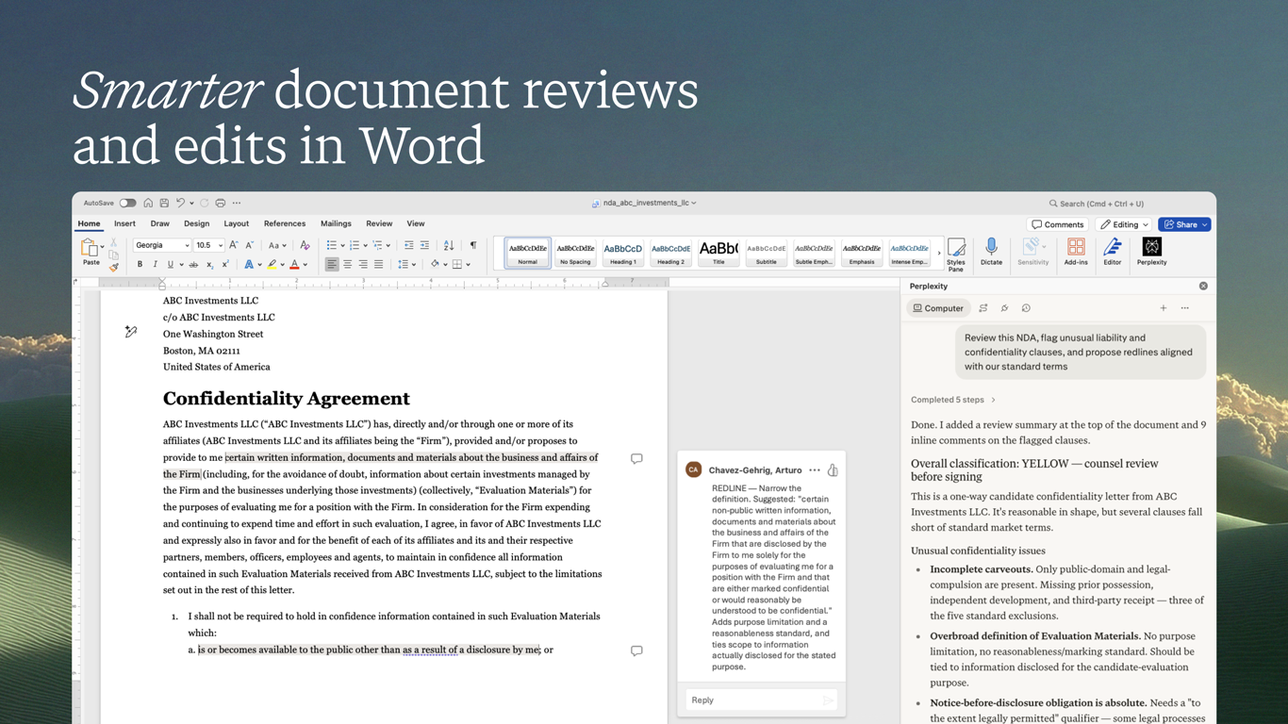Open the font size 10.5 dropdown
The height and width of the screenshot is (724, 1288).
(221, 245)
